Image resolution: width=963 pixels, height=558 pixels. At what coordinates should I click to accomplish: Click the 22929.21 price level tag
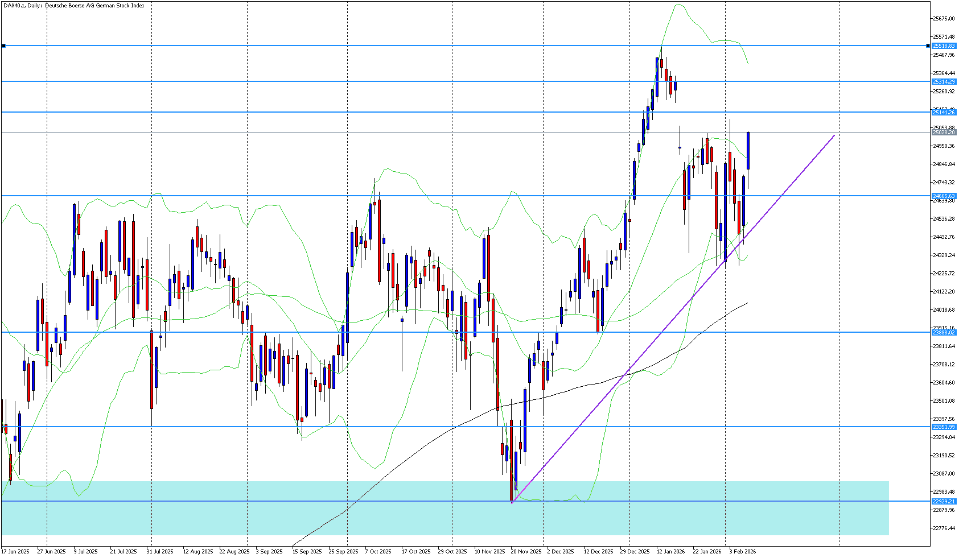pos(944,502)
